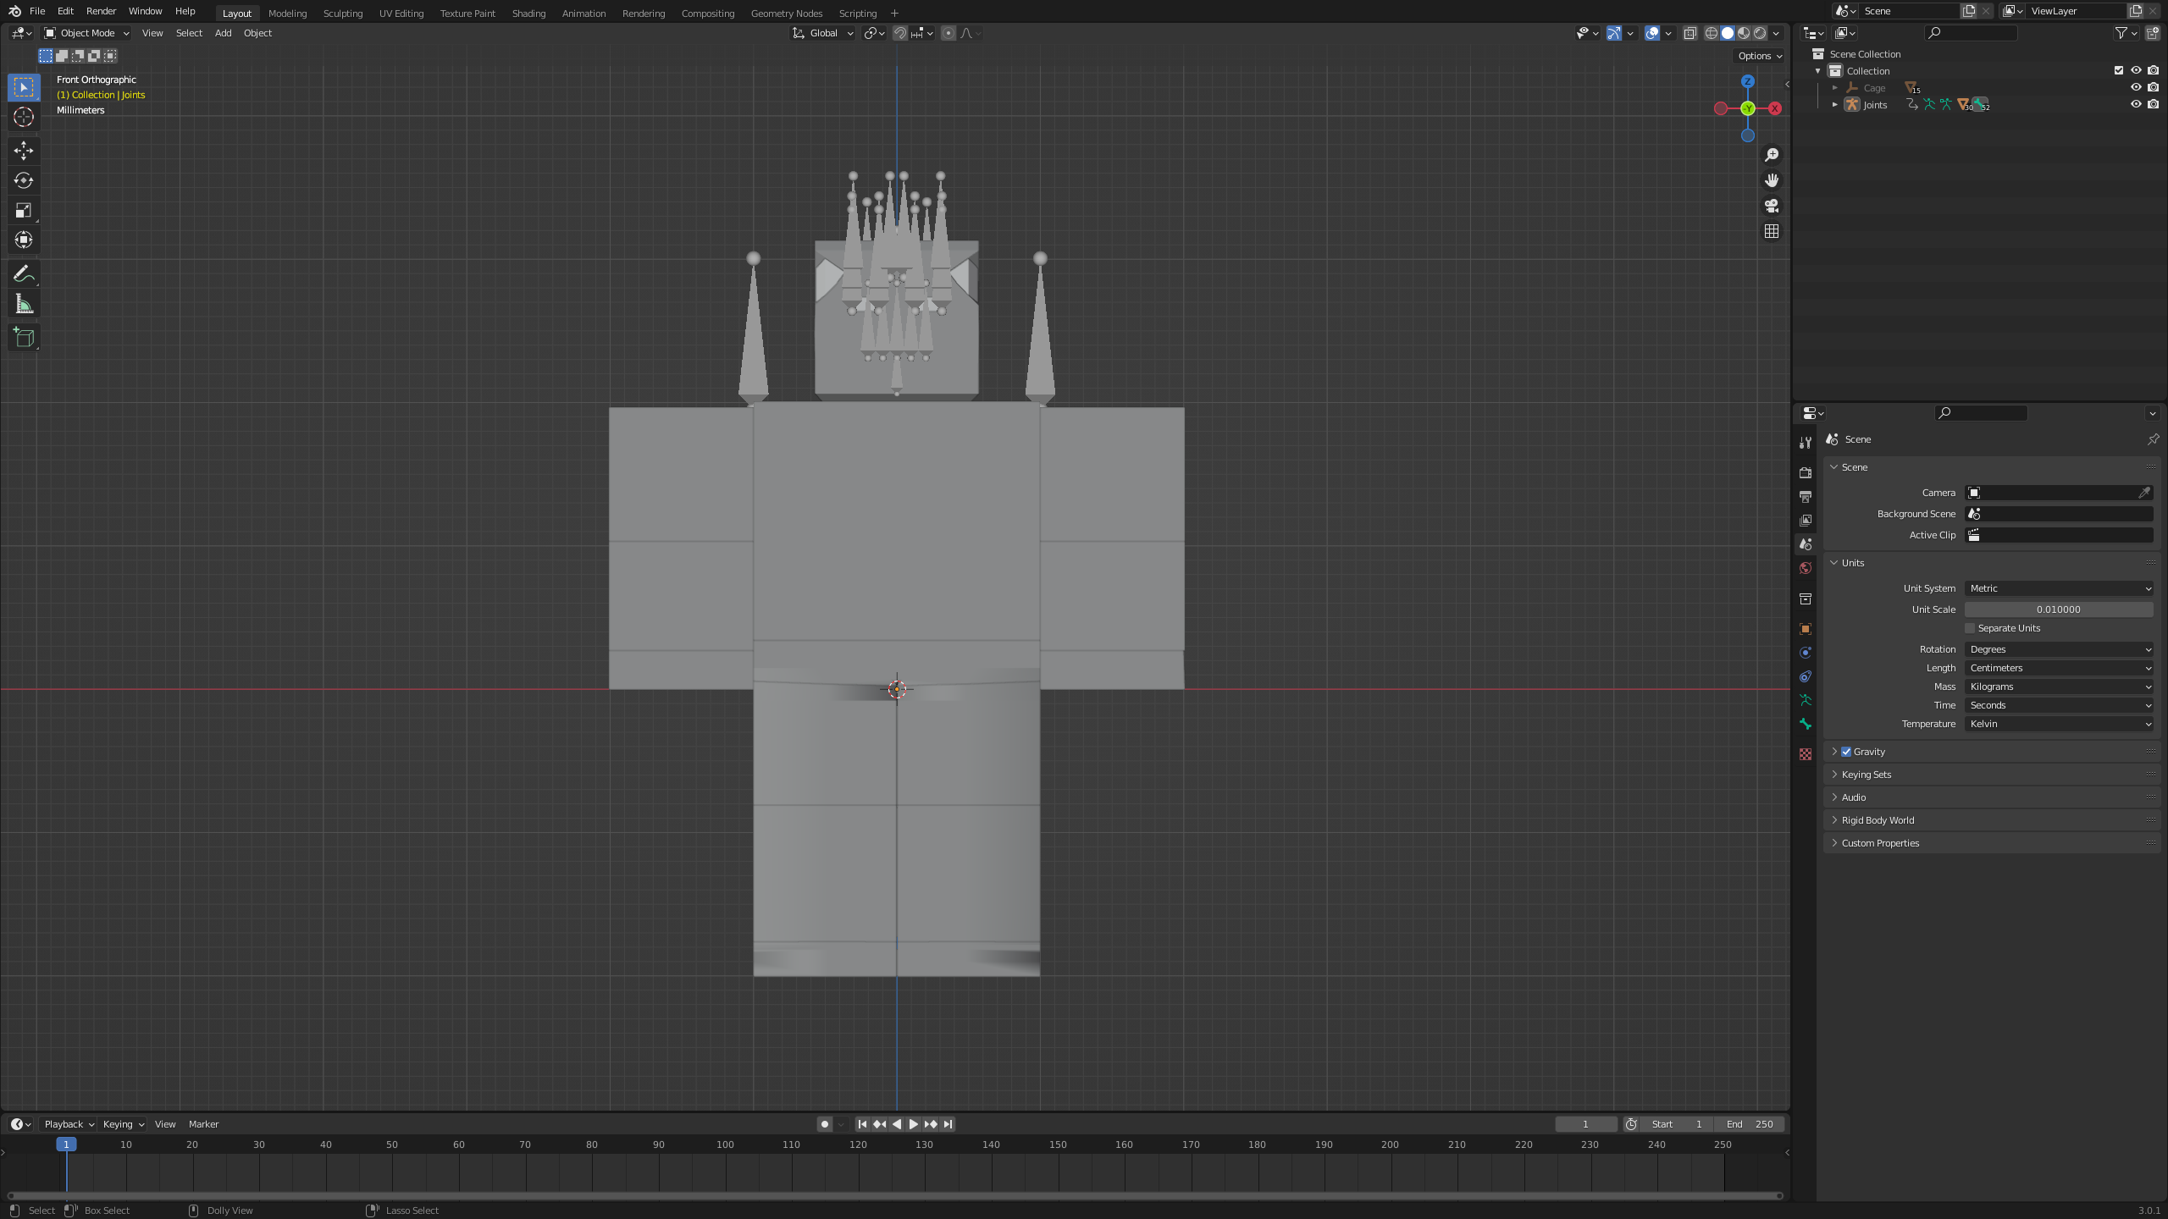Select the Scale tool
Screen dimensions: 2168x1219
click(24, 210)
